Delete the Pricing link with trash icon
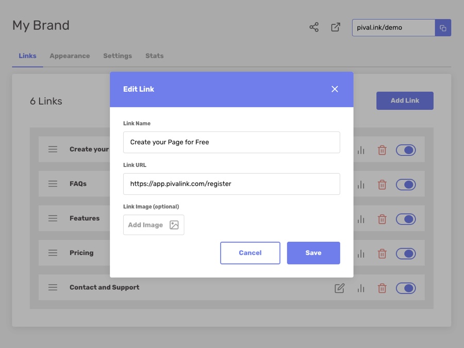 tap(382, 254)
